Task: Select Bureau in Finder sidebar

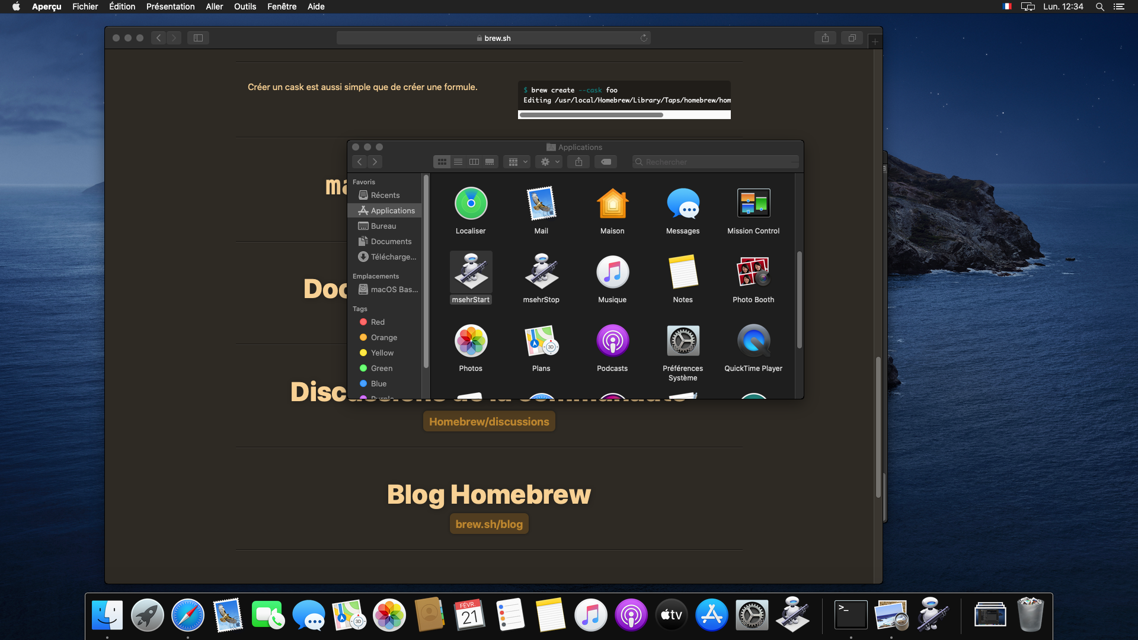Action: tap(385, 226)
